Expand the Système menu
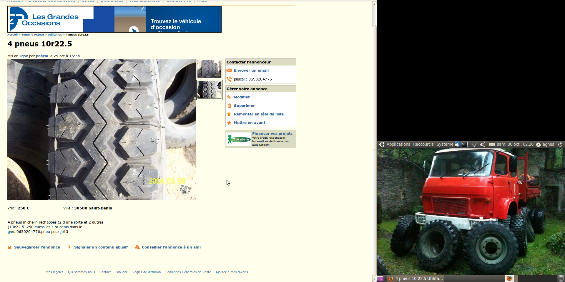The height and width of the screenshot is (282, 565). [445, 144]
